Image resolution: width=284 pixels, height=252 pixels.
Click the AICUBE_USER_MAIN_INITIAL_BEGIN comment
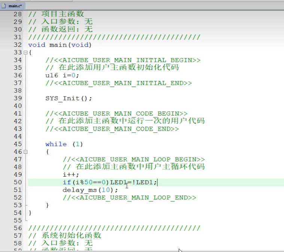(123, 60)
